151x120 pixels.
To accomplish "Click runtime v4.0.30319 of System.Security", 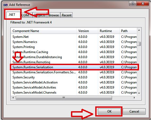I will tap(107, 77).
